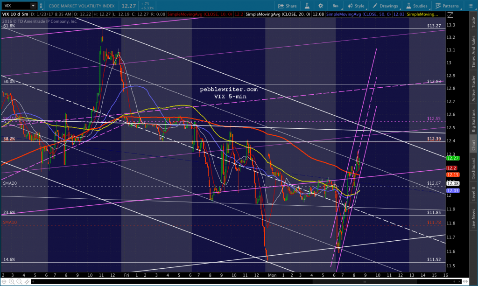478x286 pixels.
Task: Click the Studies beaker icon
Action: pos(408,6)
